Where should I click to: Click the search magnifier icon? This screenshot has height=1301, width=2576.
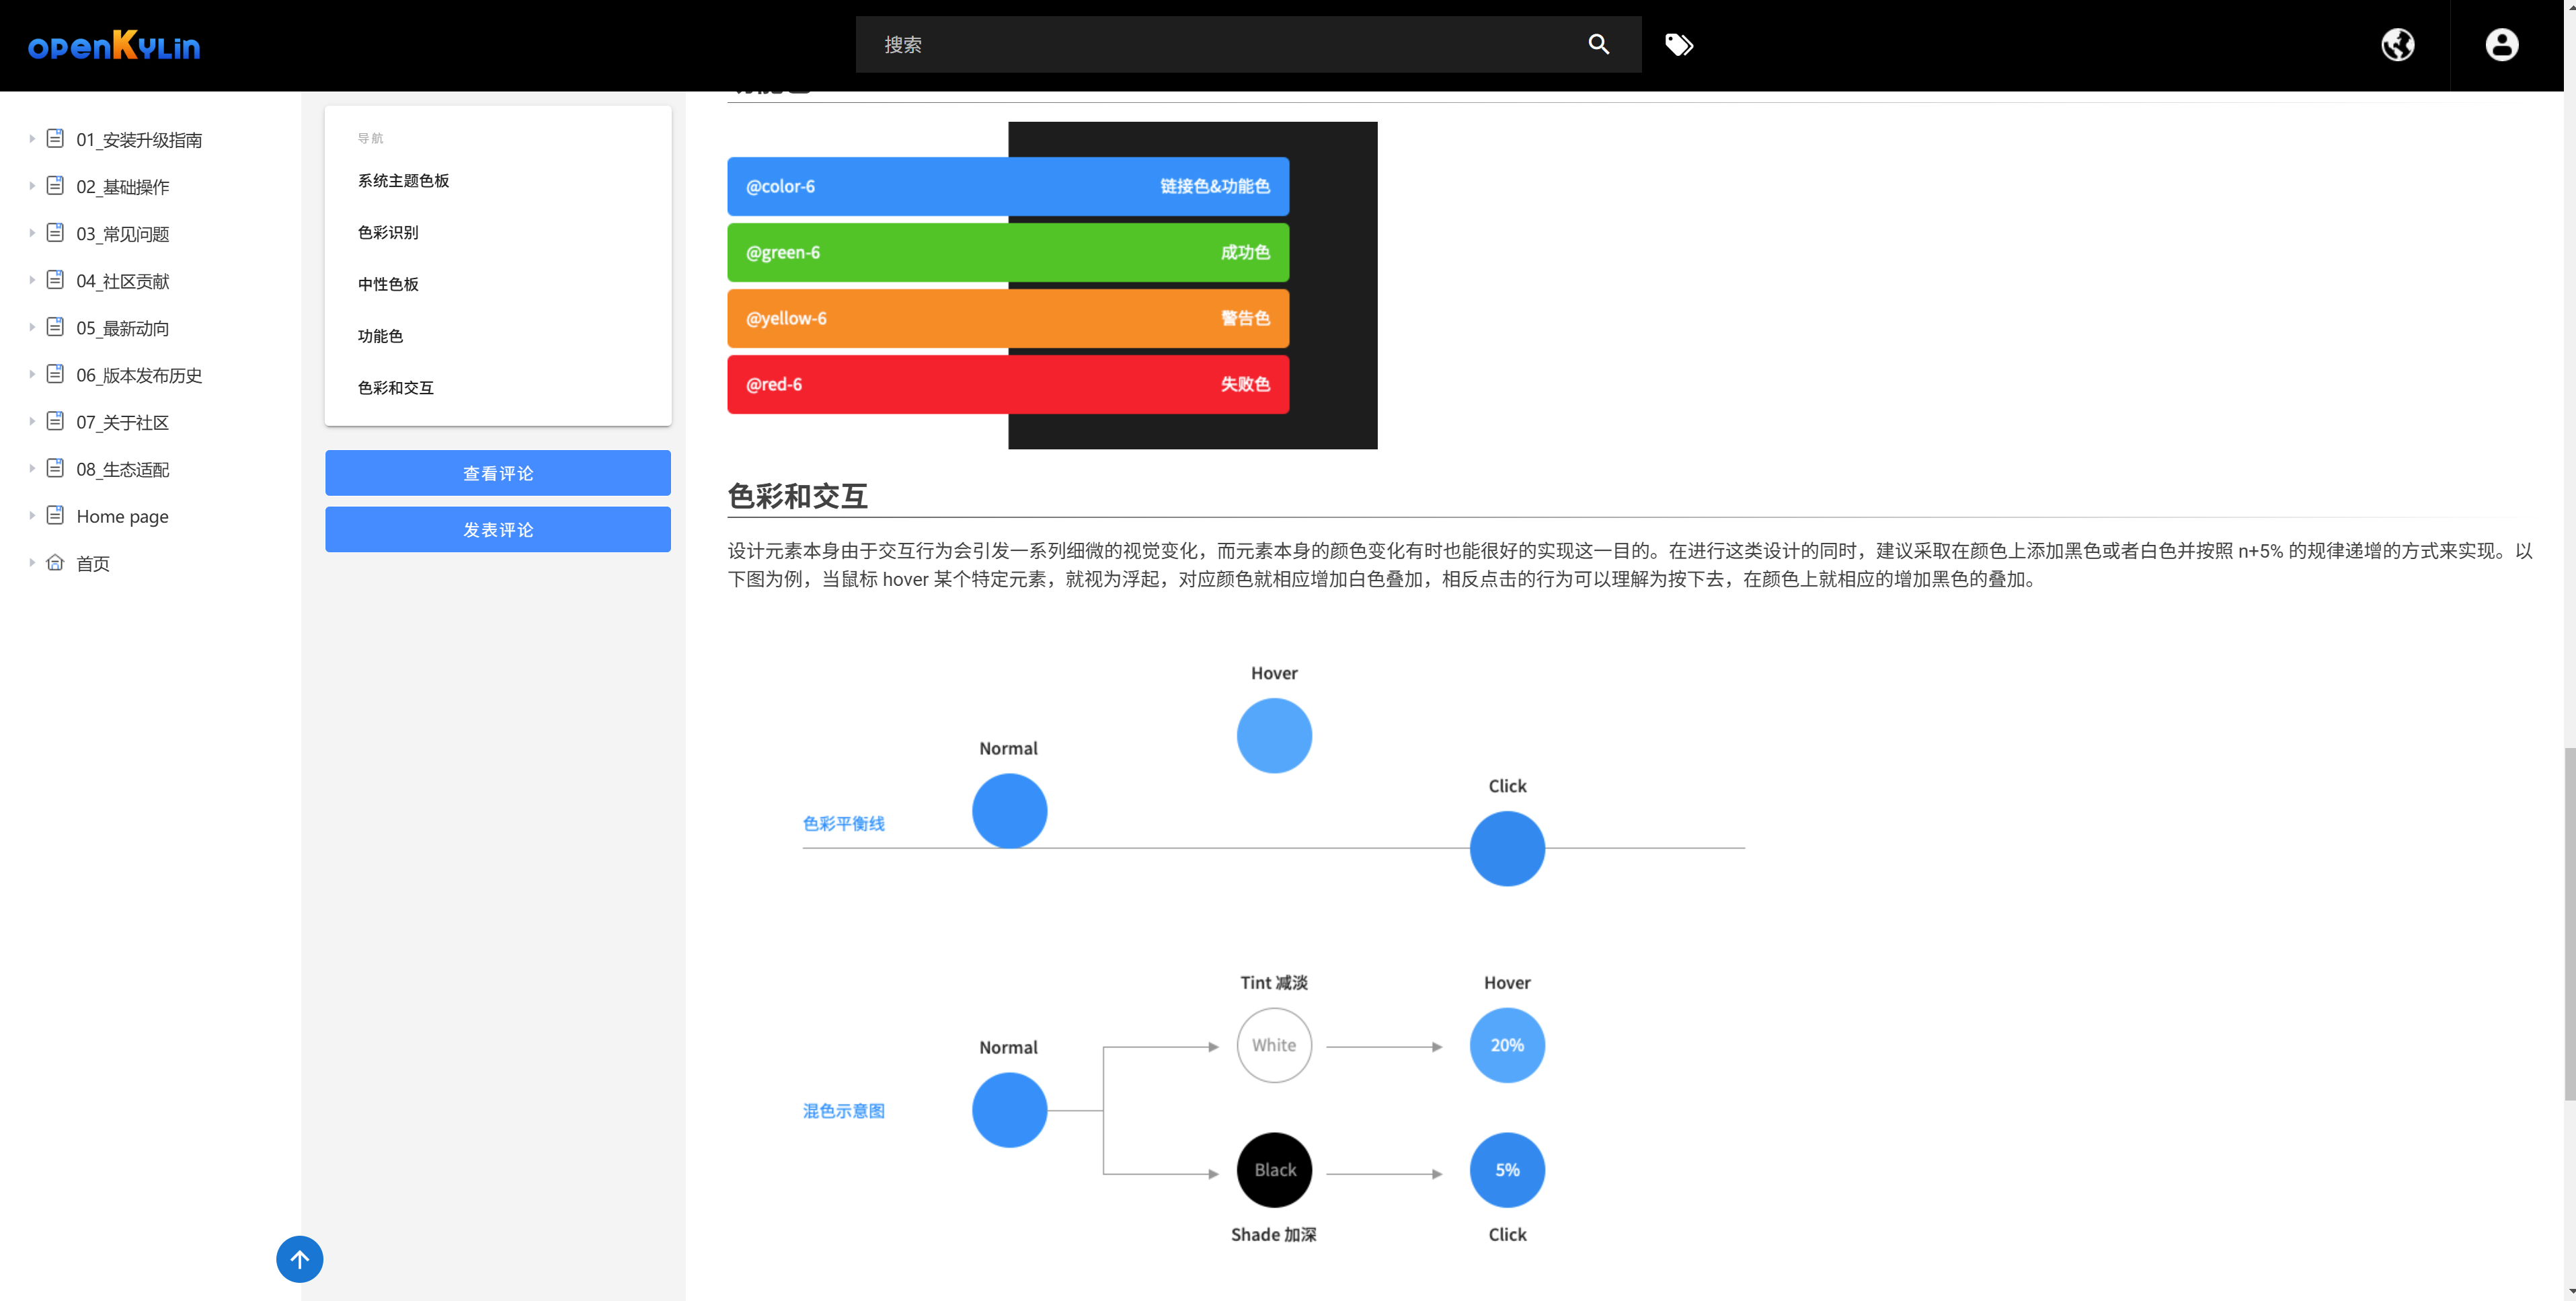(1598, 44)
